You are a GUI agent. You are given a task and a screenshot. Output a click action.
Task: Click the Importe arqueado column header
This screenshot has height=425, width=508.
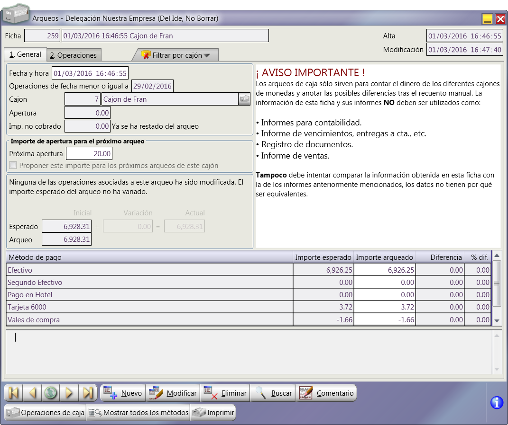tap(384, 257)
